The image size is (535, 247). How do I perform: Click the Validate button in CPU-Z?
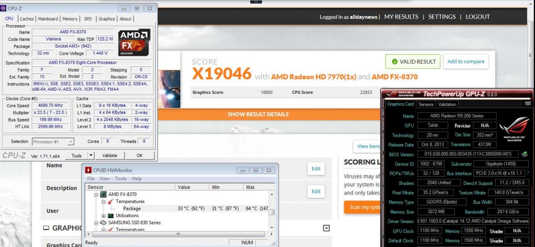click(x=109, y=156)
